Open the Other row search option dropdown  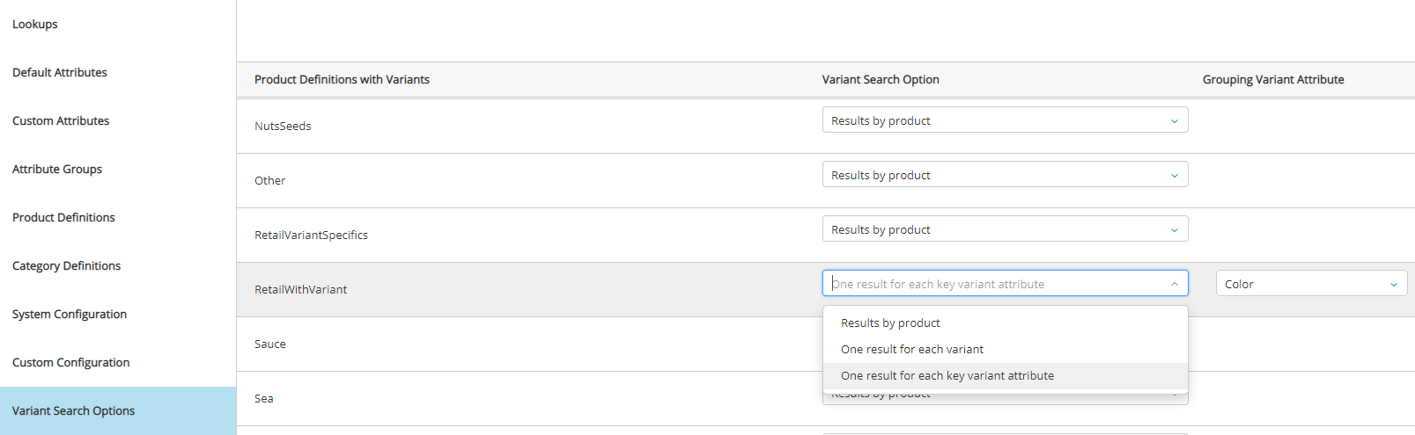coord(1005,175)
